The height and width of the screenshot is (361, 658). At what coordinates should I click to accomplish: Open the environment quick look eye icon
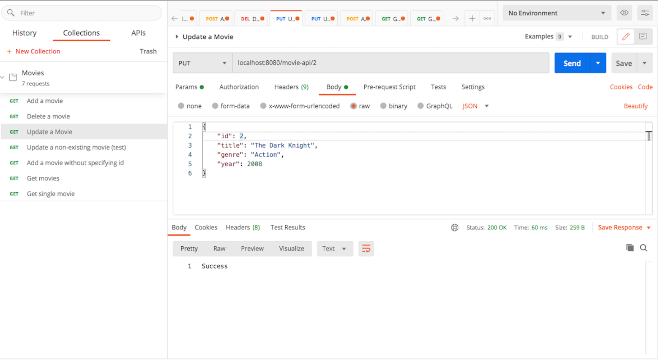point(624,13)
